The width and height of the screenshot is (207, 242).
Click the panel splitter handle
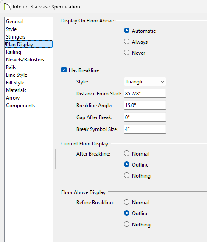[55, 159]
